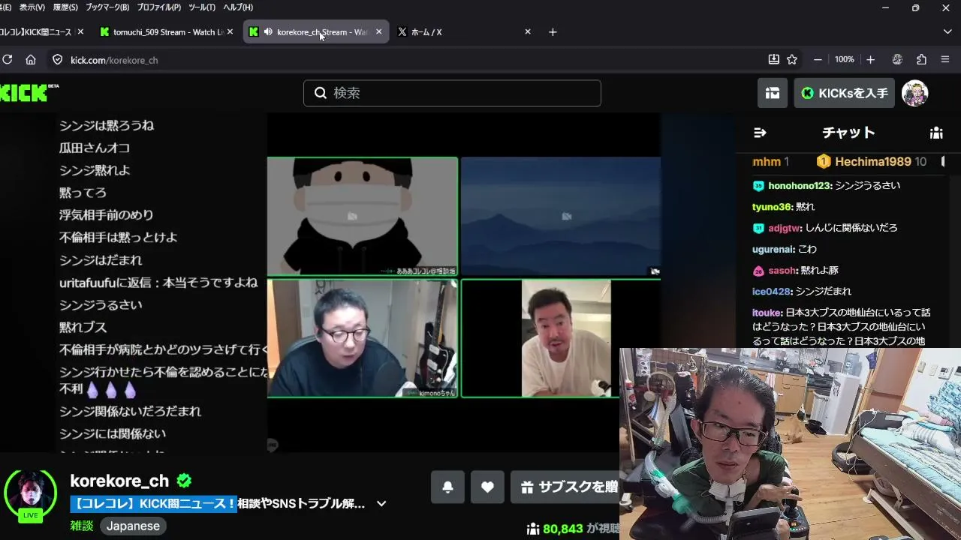The image size is (961, 540).
Task: Open sasoh's chat profile
Action: tap(782, 270)
